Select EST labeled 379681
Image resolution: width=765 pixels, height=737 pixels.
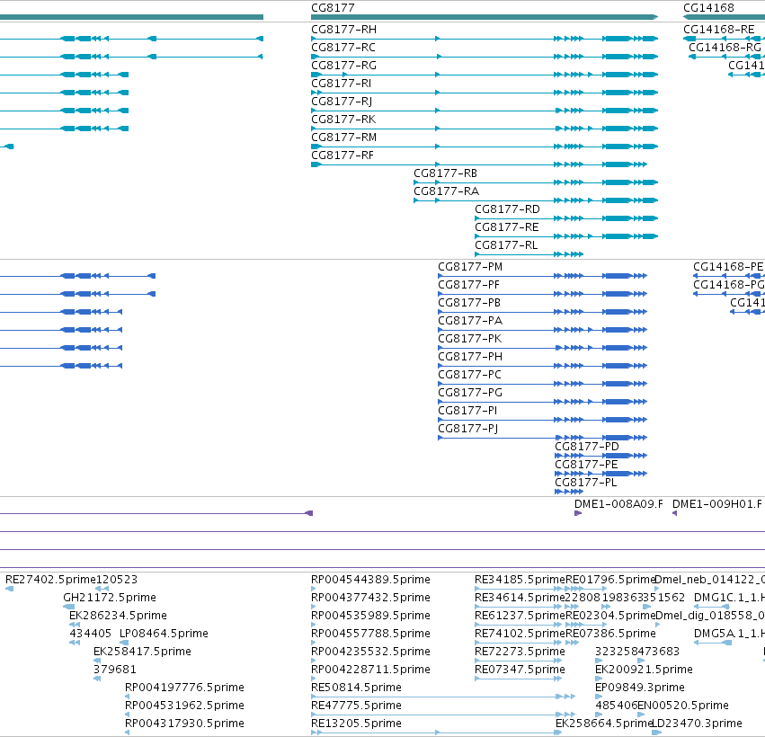point(115,670)
